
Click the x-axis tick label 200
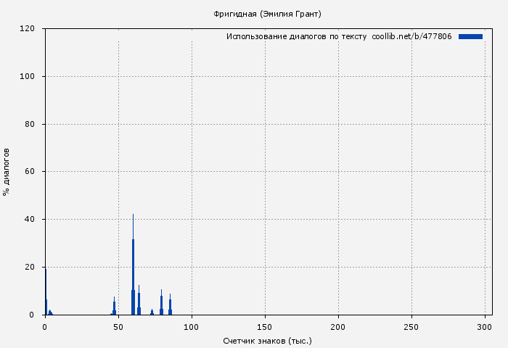pyautogui.click(x=338, y=327)
